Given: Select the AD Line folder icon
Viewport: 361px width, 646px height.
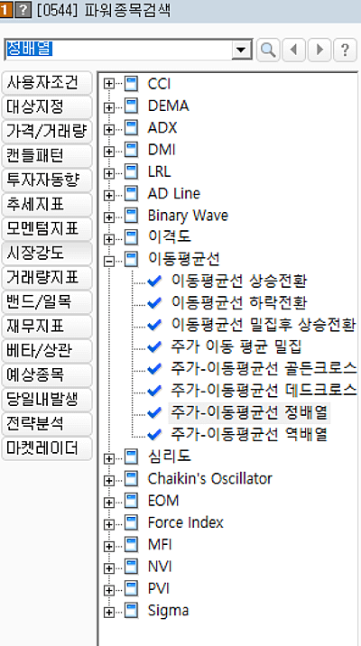Looking at the screenshot, I should point(131,194).
